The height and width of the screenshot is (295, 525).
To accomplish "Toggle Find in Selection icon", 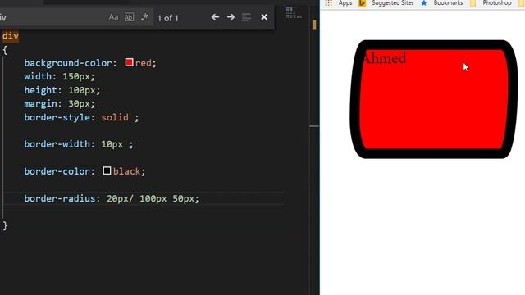I will tap(246, 17).
